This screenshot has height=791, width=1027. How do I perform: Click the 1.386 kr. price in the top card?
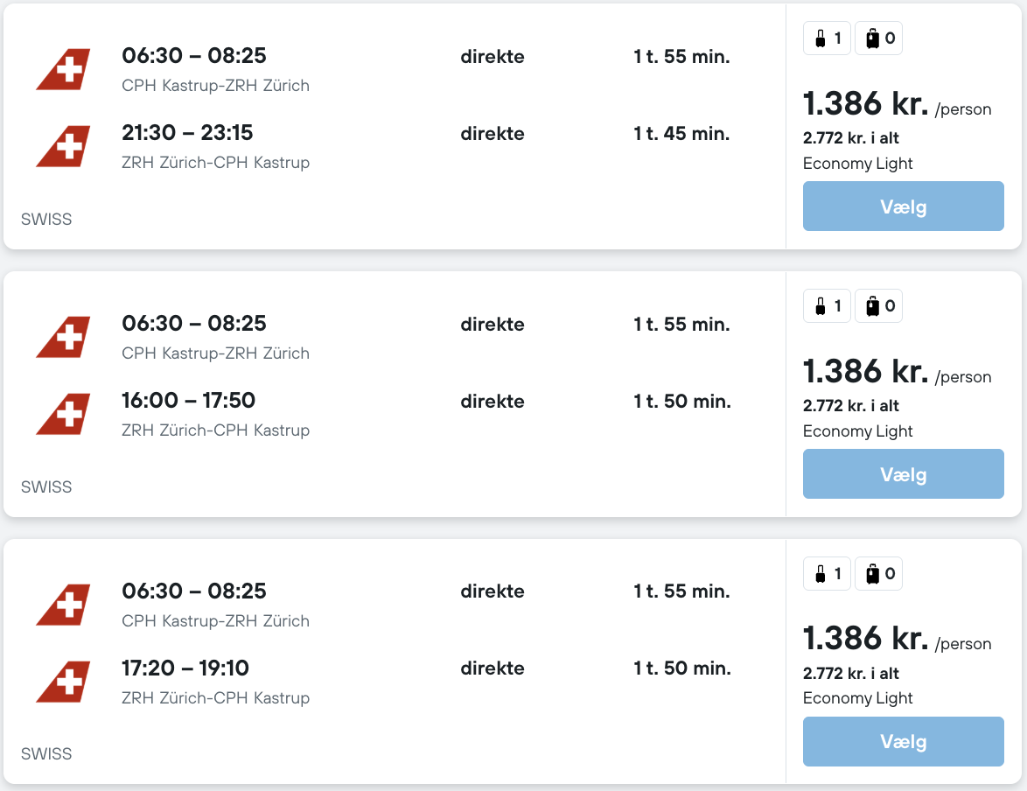pos(865,104)
